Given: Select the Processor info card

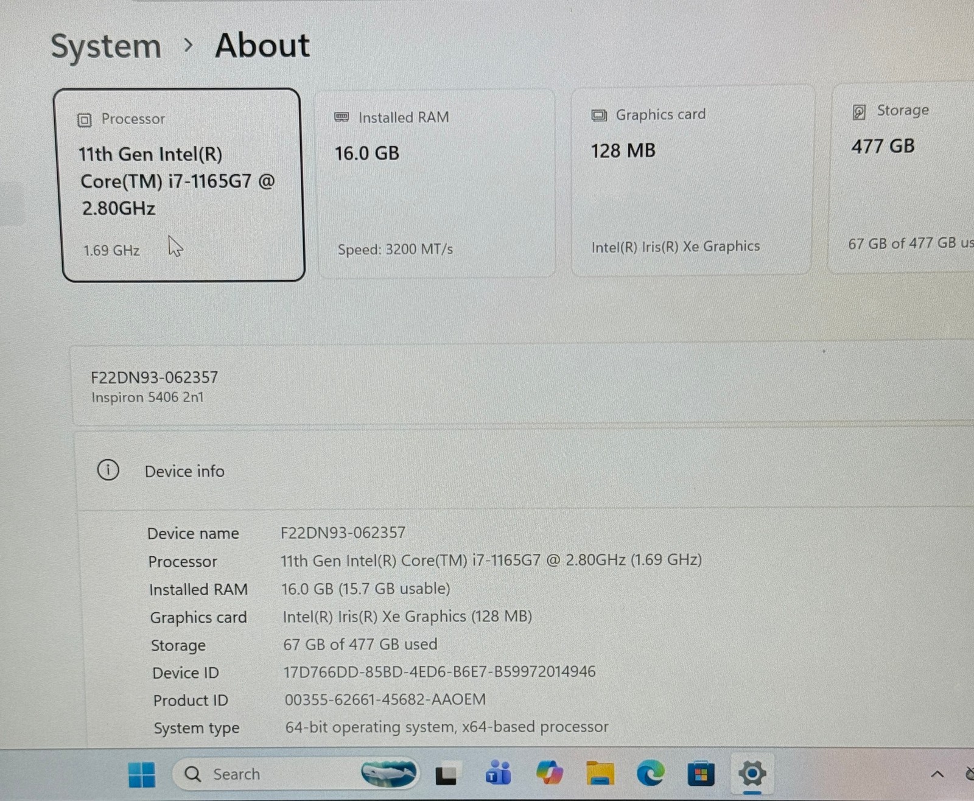Looking at the screenshot, I should 180,185.
